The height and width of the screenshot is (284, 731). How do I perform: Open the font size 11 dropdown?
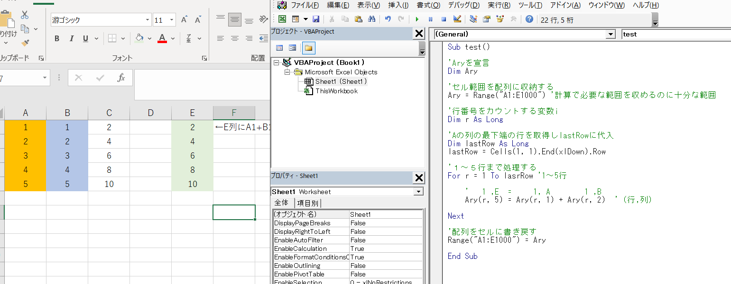[x=172, y=20]
